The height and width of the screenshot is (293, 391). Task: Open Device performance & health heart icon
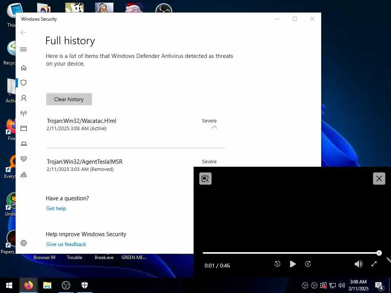pos(23,159)
